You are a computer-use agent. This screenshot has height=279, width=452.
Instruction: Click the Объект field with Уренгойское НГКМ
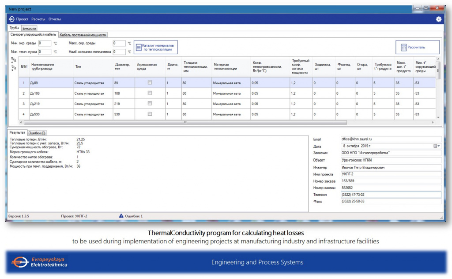tap(391, 160)
